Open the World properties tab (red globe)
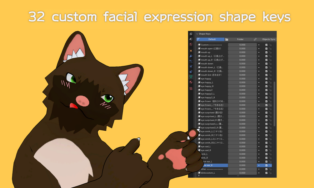Viewport: 314px width, 188px height. [191, 44]
